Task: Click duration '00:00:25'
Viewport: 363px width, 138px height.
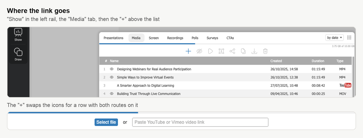Action: 318,94
